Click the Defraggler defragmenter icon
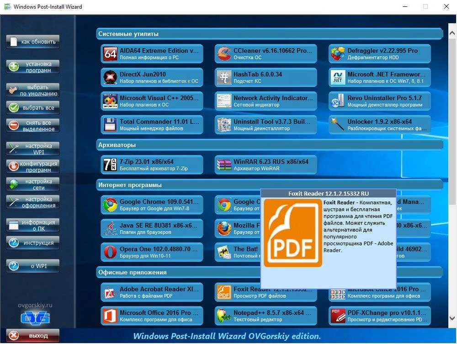 (x=337, y=52)
